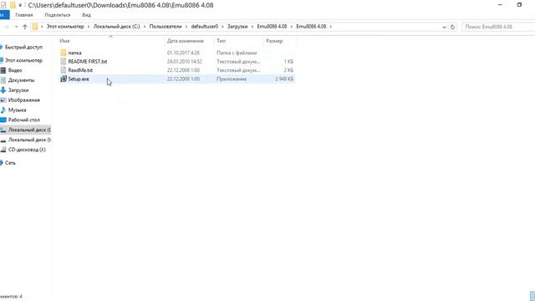Open the Главная ribbon tab
Viewport: 535px width, 301px height.
coord(24,15)
